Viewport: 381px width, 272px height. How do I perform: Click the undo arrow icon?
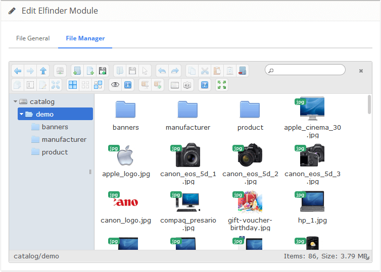[x=162, y=71]
